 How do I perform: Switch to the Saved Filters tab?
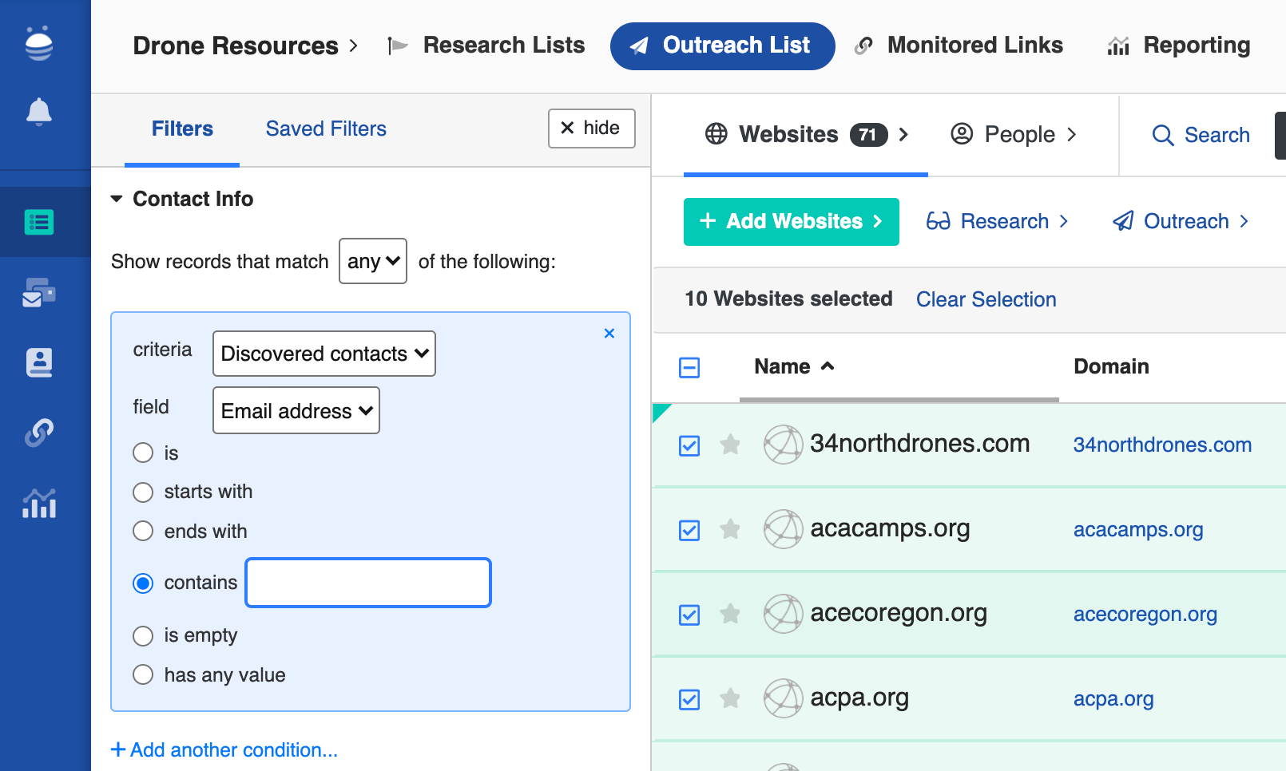(x=326, y=129)
